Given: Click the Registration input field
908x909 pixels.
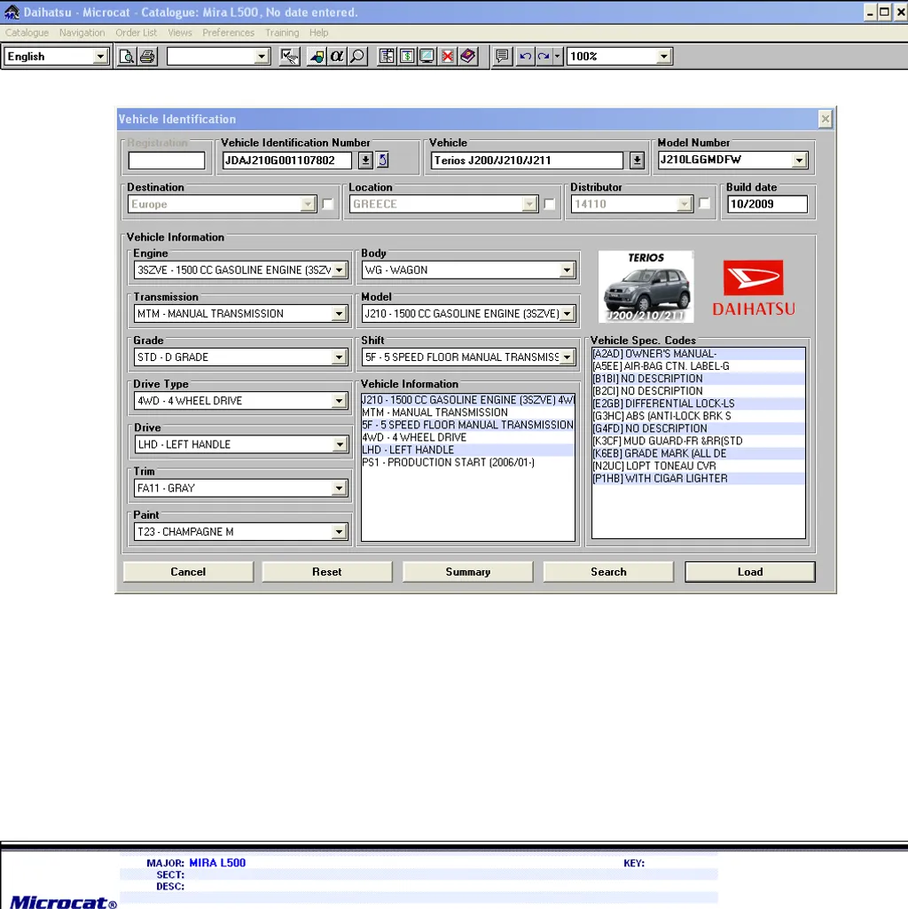Looking at the screenshot, I should [x=167, y=161].
